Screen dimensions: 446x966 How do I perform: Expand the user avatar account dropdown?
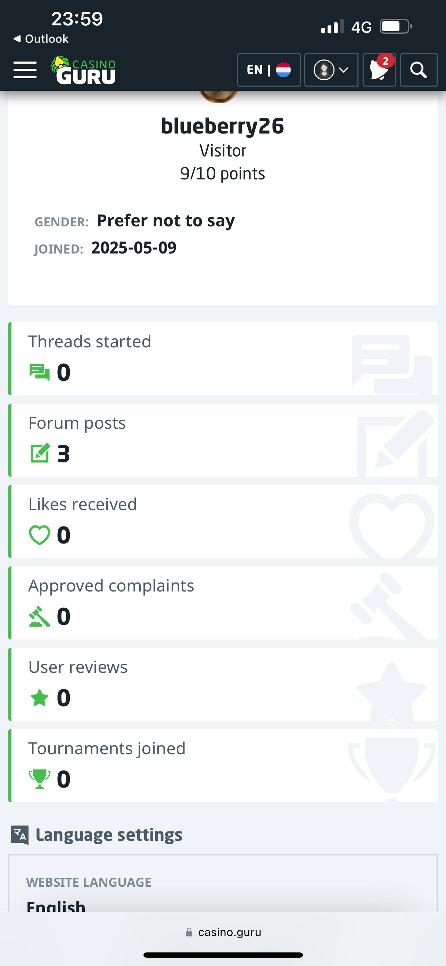(331, 70)
